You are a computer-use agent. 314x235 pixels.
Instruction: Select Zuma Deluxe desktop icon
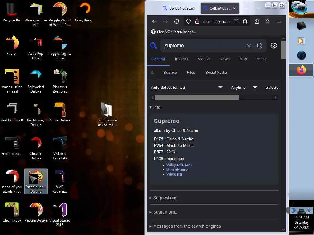(x=60, y=112)
